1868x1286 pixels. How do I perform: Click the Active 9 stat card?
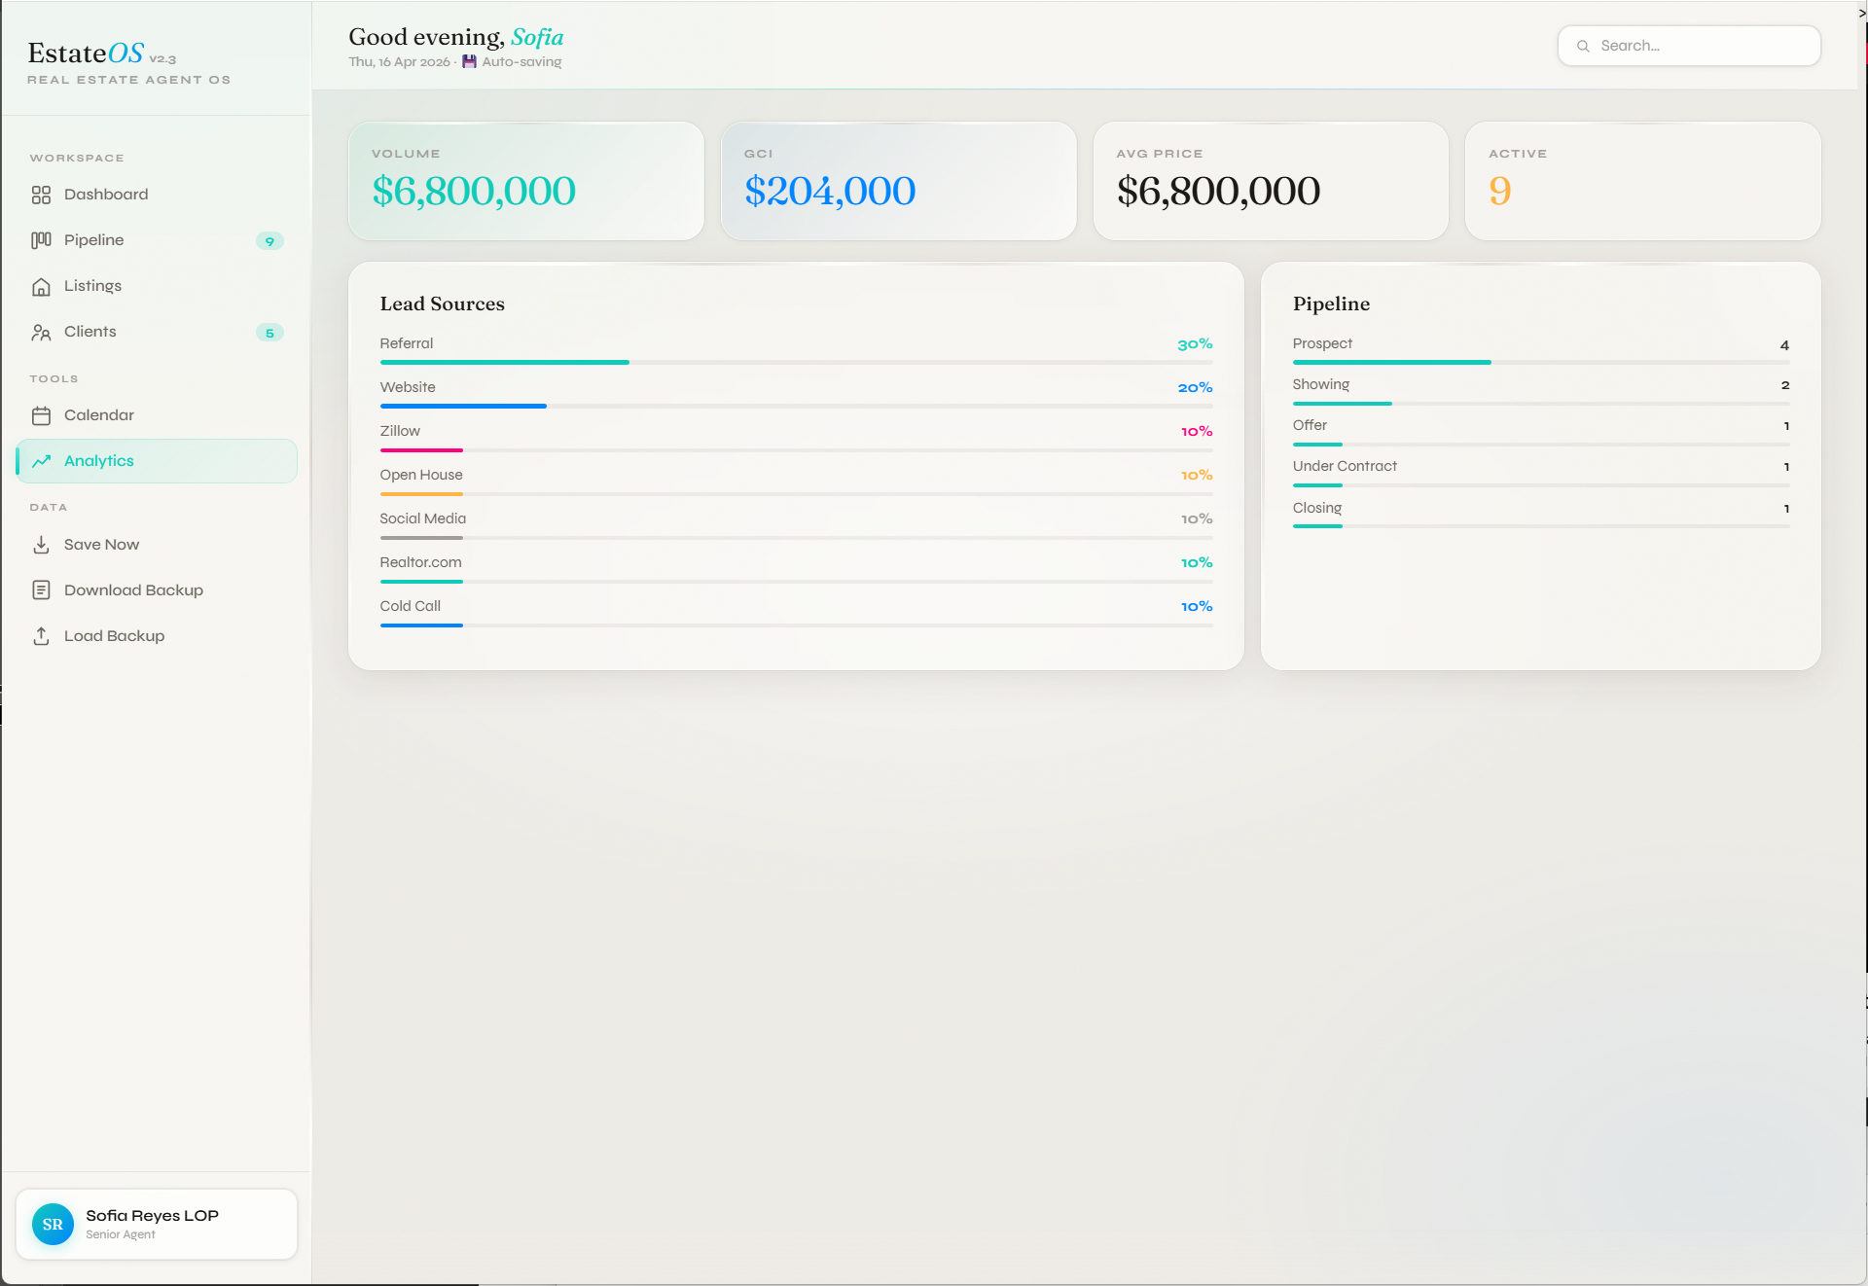[1642, 181]
